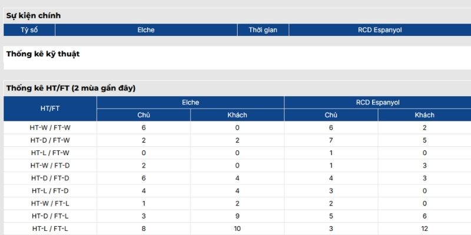Screen dimensions: 471x235
Task: Click the "HT/FT" column header cell
Action: click(50, 109)
